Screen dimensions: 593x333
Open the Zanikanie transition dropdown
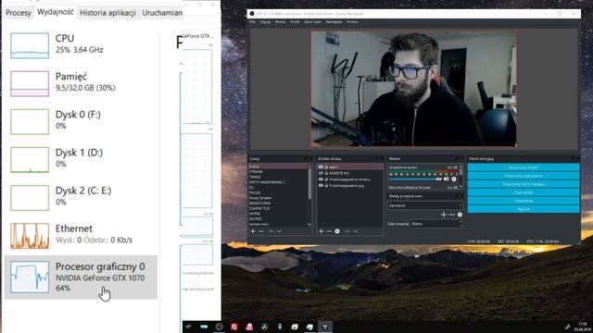(x=425, y=205)
